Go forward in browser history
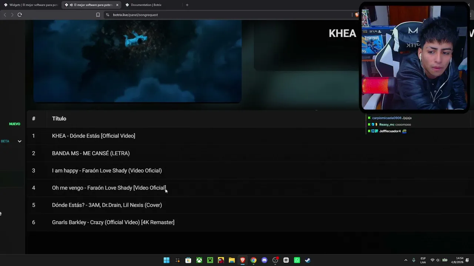Image resolution: width=474 pixels, height=266 pixels. click(12, 15)
